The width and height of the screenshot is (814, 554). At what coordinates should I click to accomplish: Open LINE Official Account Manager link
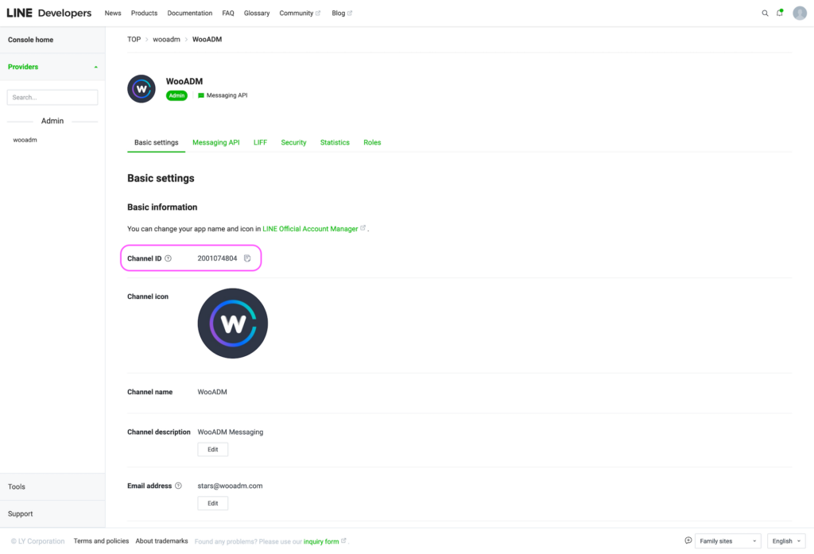point(311,228)
